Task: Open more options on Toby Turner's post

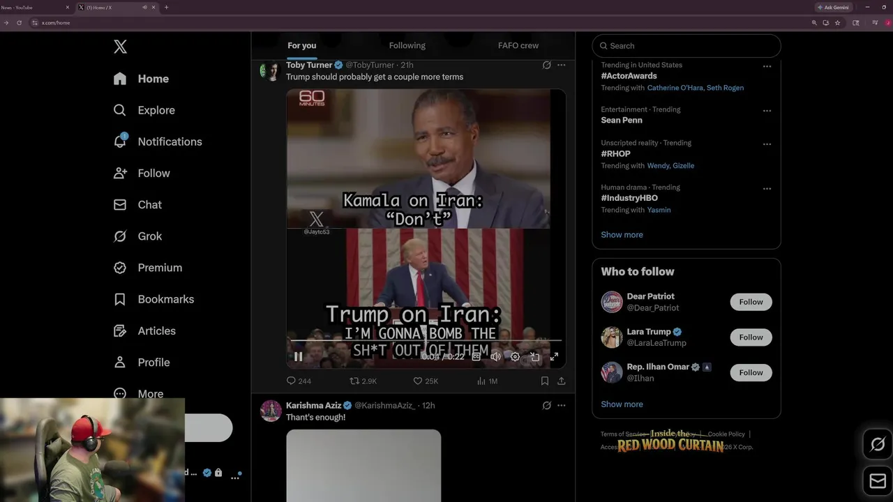Action: click(x=562, y=65)
